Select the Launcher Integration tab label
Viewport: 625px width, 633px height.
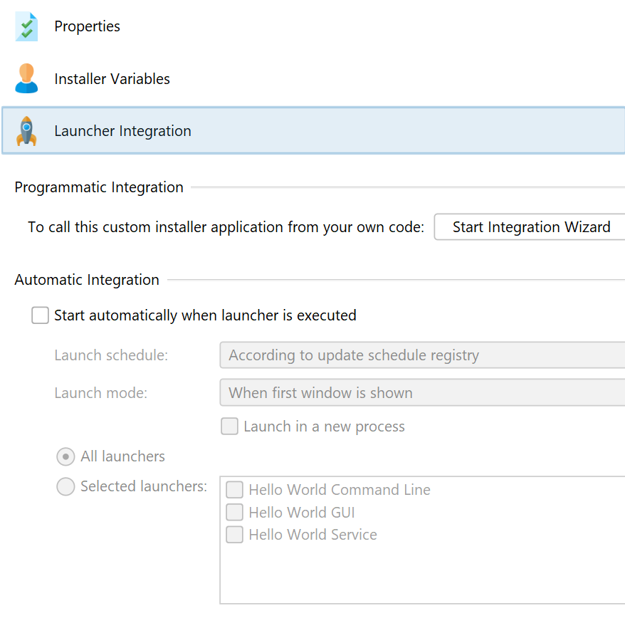122,131
